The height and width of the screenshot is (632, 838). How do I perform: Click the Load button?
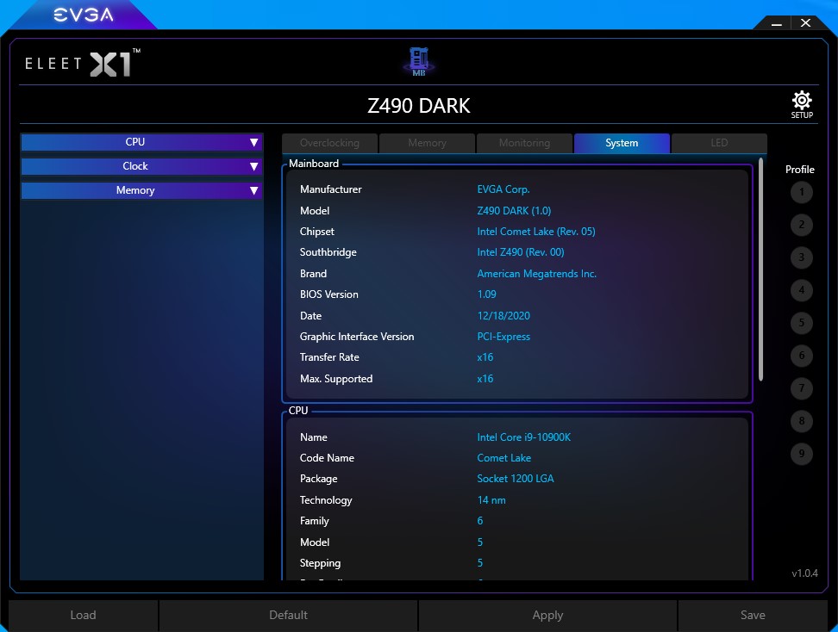[x=84, y=615]
